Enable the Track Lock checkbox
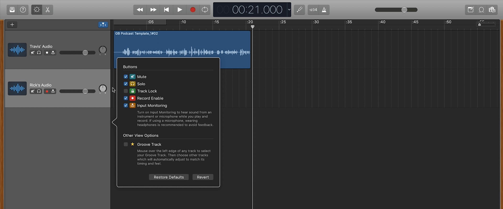This screenshot has height=209, width=503. (126, 91)
